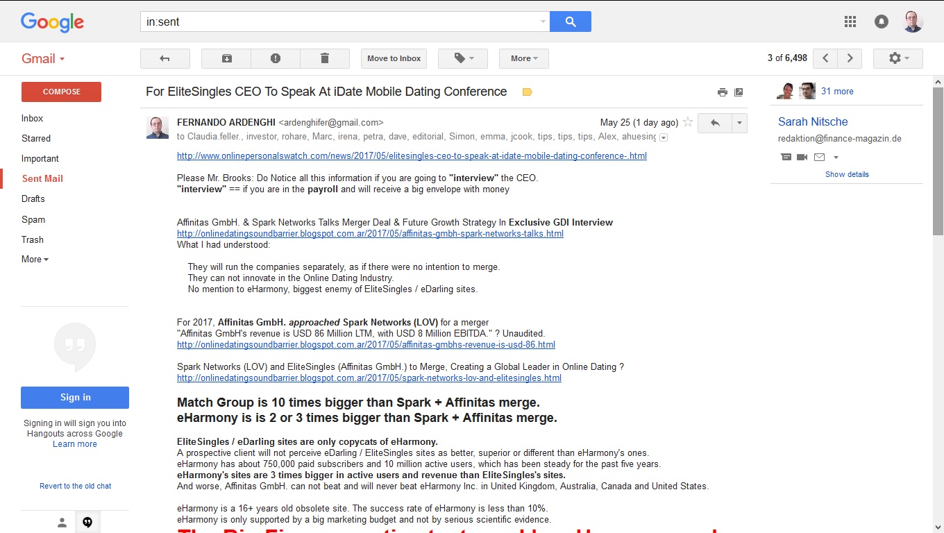Show recipient details dropdown arrow
The width and height of the screenshot is (944, 533).
click(x=664, y=137)
